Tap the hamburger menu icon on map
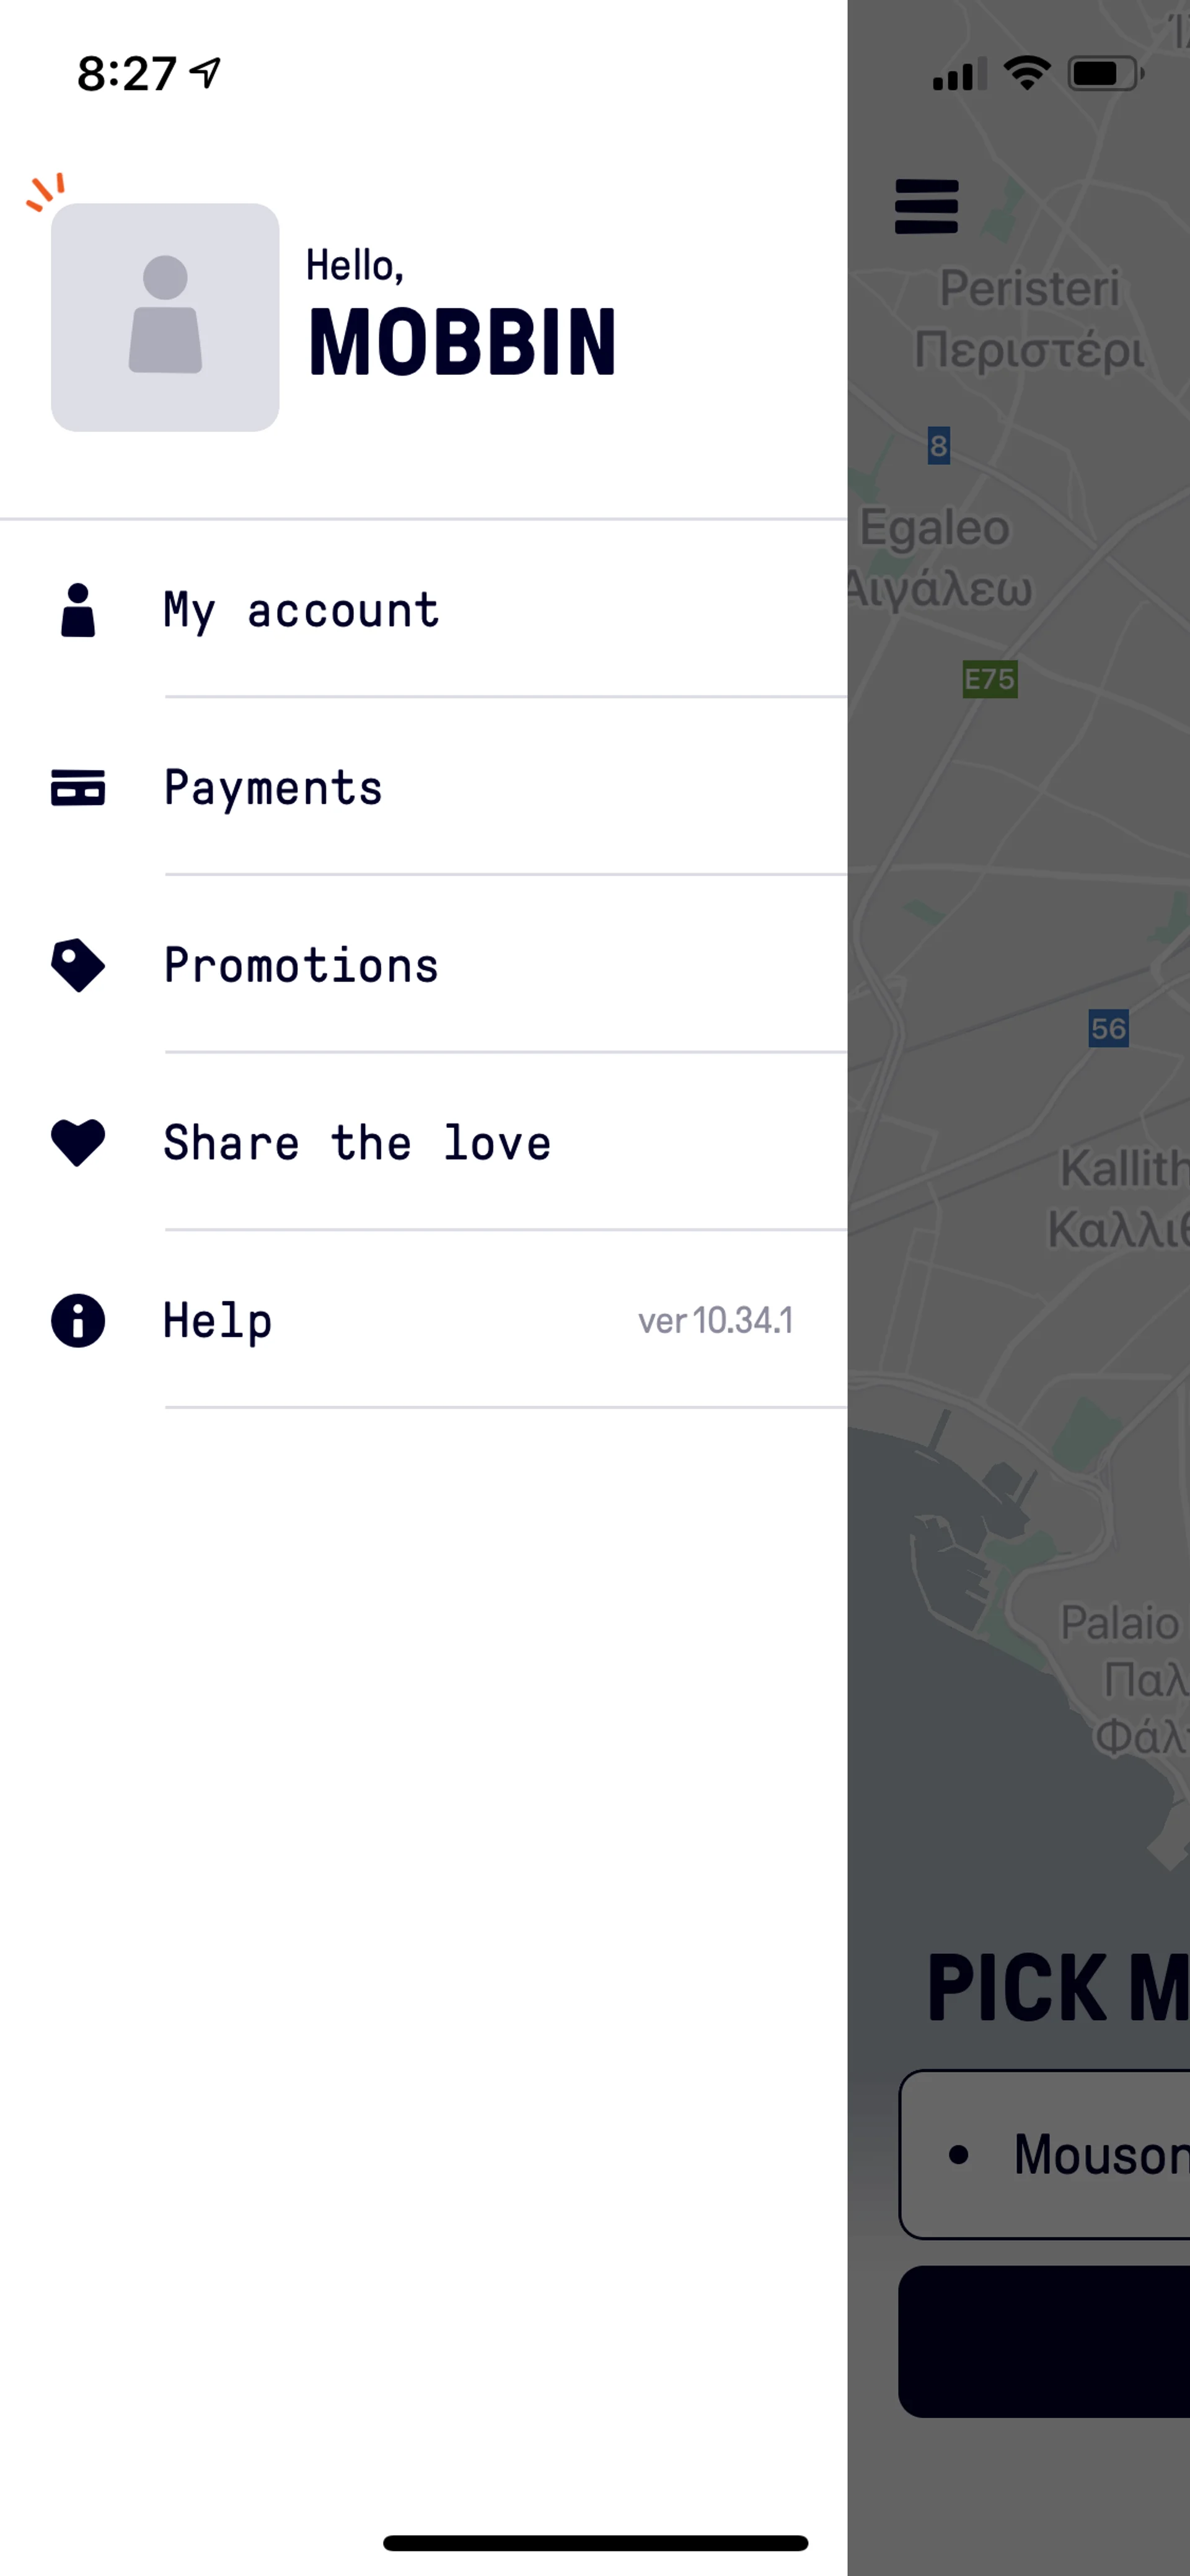 [926, 206]
